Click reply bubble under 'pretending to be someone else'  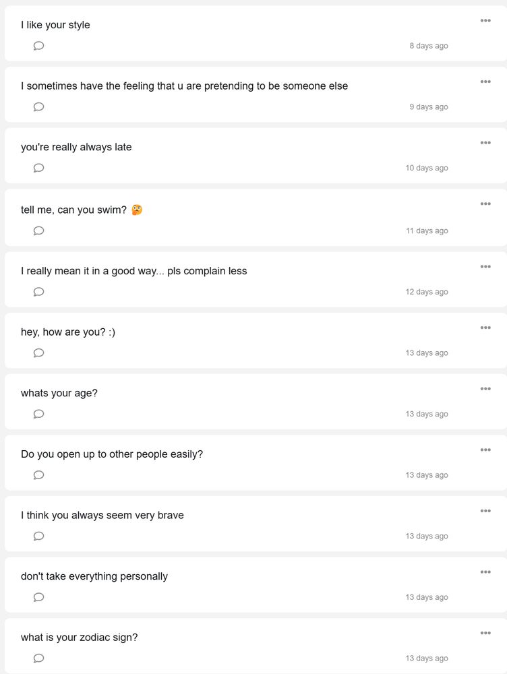click(x=39, y=107)
